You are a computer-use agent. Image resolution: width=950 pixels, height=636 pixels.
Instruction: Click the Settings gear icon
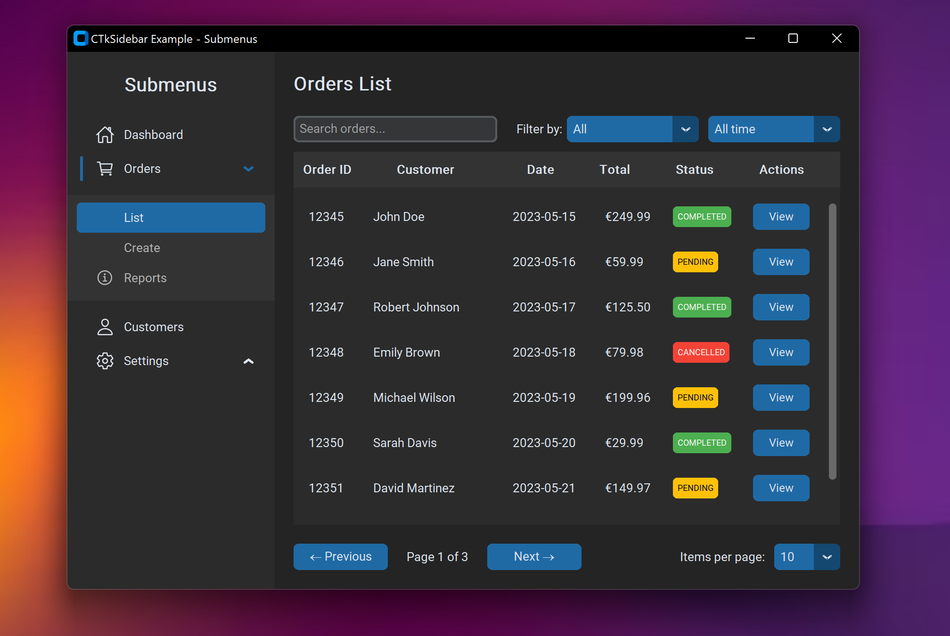pos(105,361)
